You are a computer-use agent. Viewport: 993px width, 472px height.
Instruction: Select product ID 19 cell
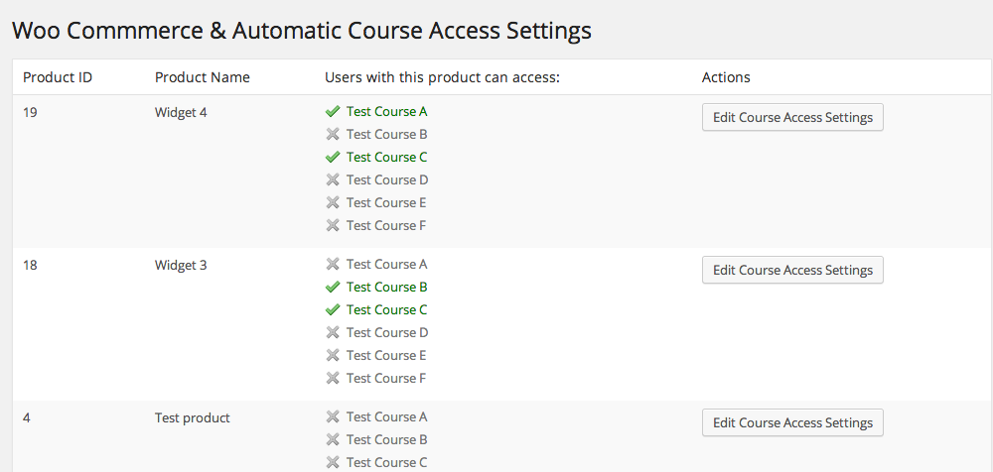click(x=30, y=113)
